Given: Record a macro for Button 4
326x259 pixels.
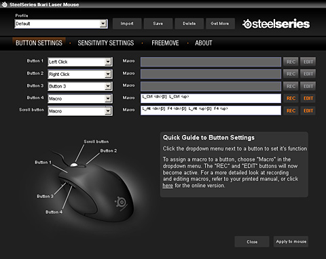Looking at the screenshot, I should coord(291,98).
